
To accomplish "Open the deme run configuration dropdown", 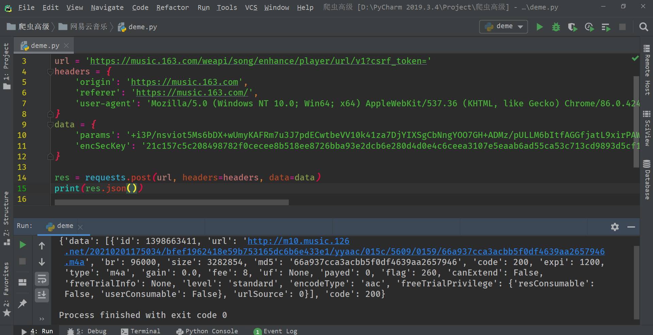I will click(x=503, y=27).
